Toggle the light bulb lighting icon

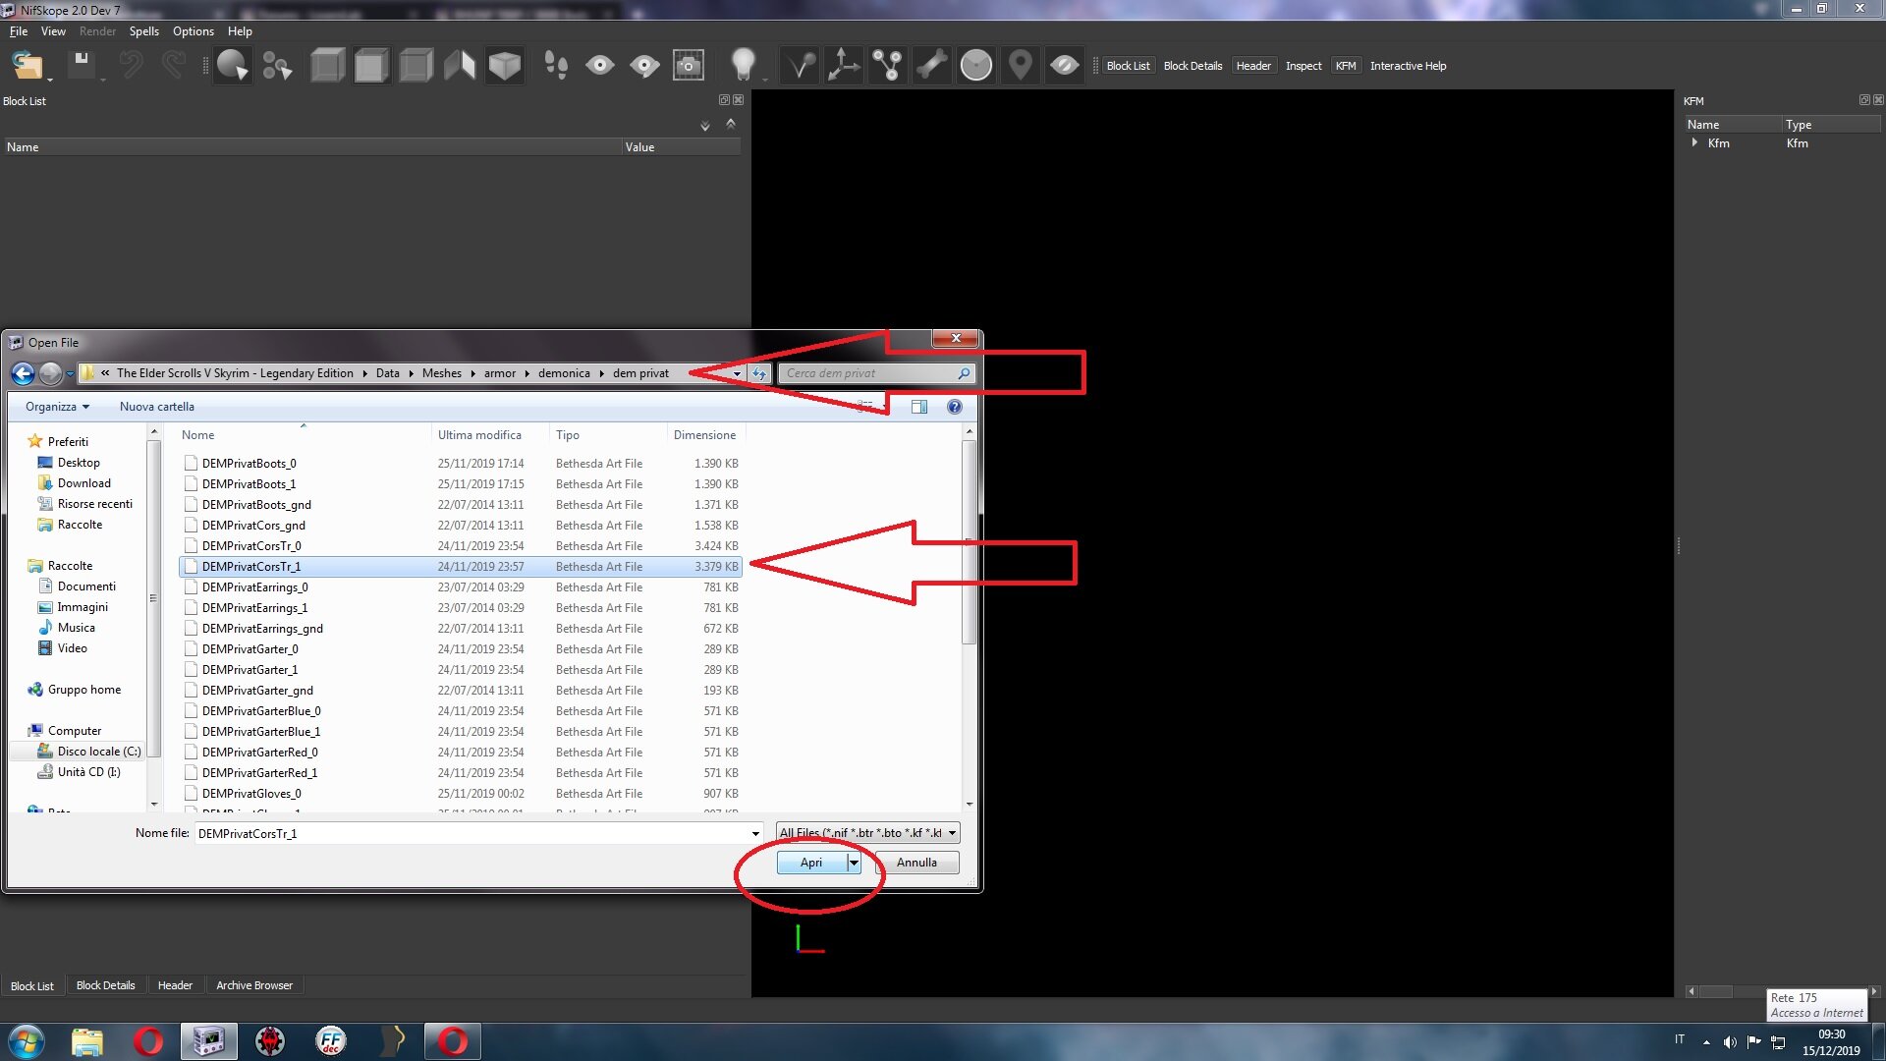point(744,66)
